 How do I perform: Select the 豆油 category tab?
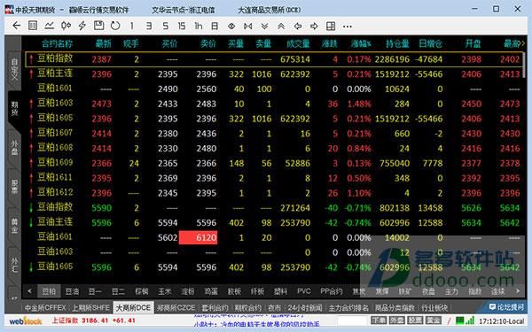coord(72,291)
